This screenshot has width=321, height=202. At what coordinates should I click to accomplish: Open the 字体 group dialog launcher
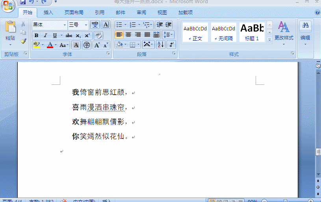[108, 53]
